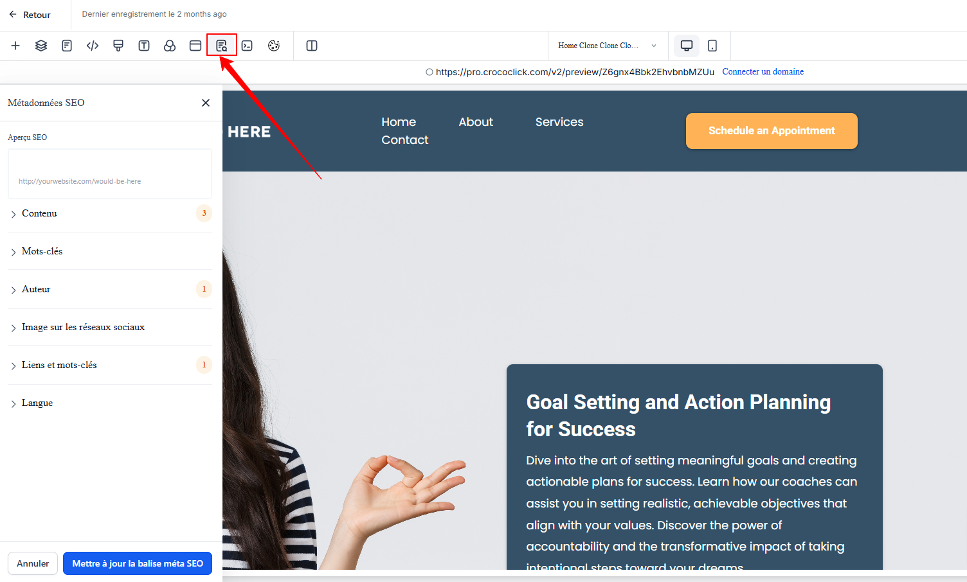This screenshot has width=967, height=582.
Task: Open the SEO metadata icon
Action: click(222, 46)
